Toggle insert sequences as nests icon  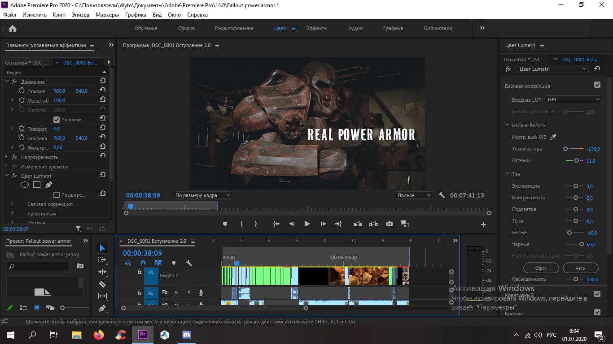(x=128, y=263)
